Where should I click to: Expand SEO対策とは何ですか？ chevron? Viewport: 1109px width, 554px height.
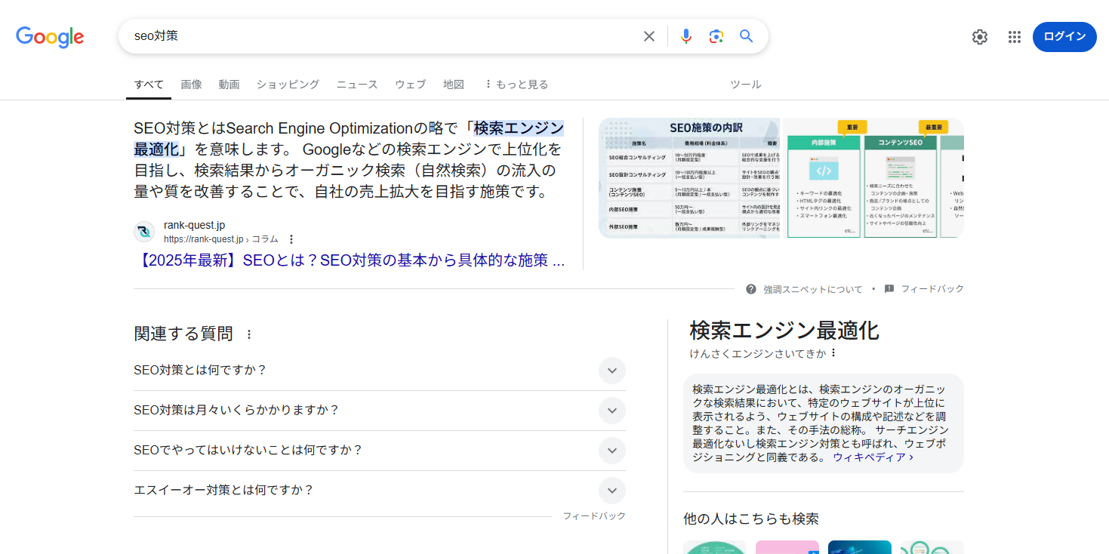(x=612, y=371)
